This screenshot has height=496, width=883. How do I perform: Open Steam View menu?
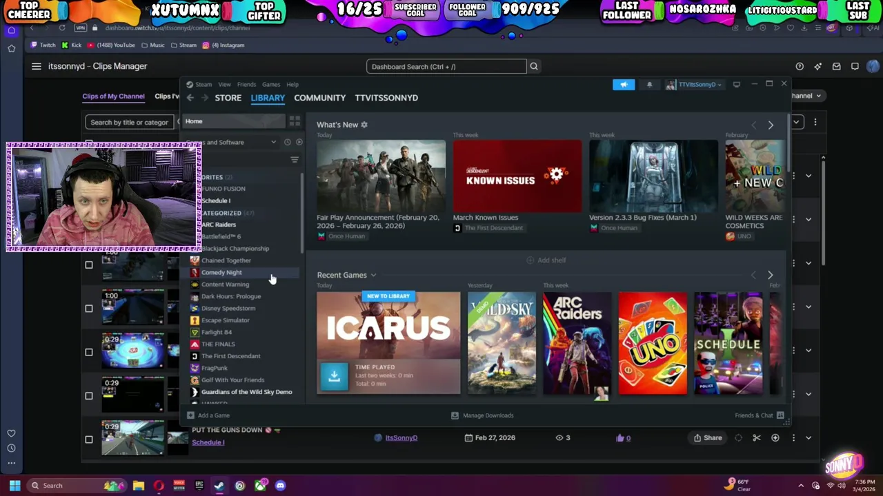point(224,85)
